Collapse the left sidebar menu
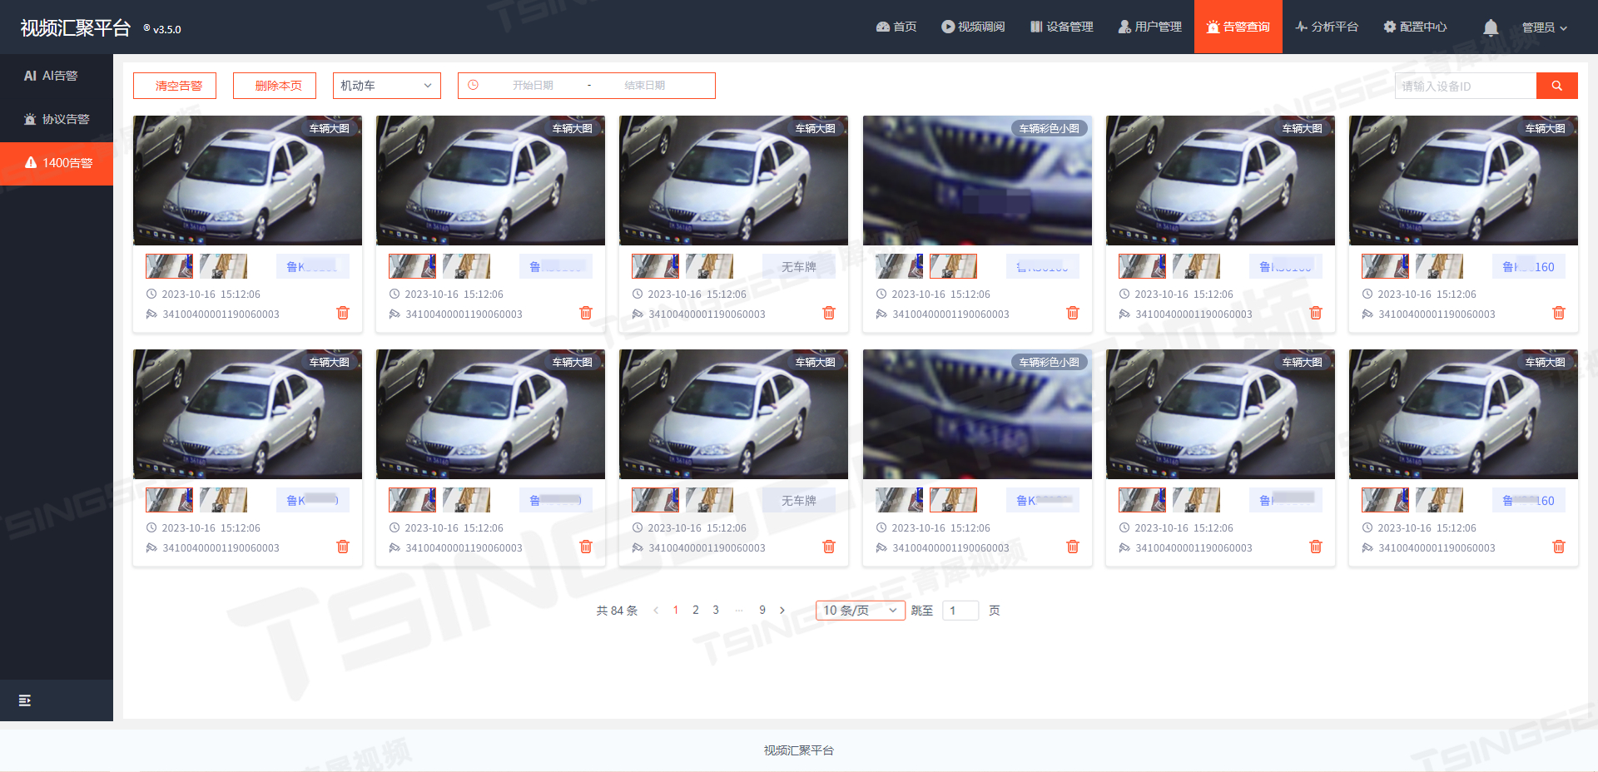The height and width of the screenshot is (772, 1598). (x=25, y=700)
